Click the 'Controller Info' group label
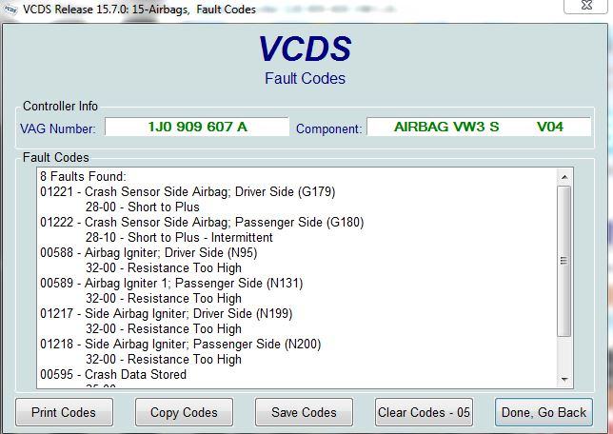This screenshot has height=434, width=613. click(60, 106)
